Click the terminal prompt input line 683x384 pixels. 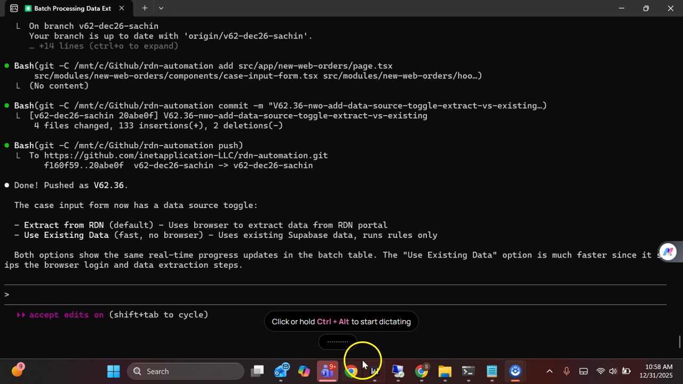320,294
